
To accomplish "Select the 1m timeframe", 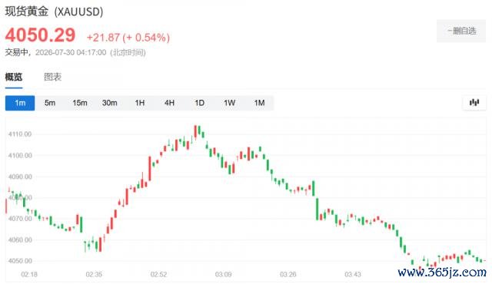I will pyautogui.click(x=20, y=103).
